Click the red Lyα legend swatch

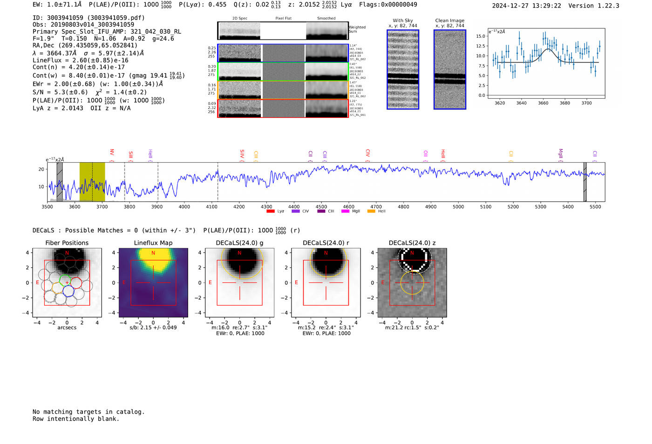tap(270, 211)
